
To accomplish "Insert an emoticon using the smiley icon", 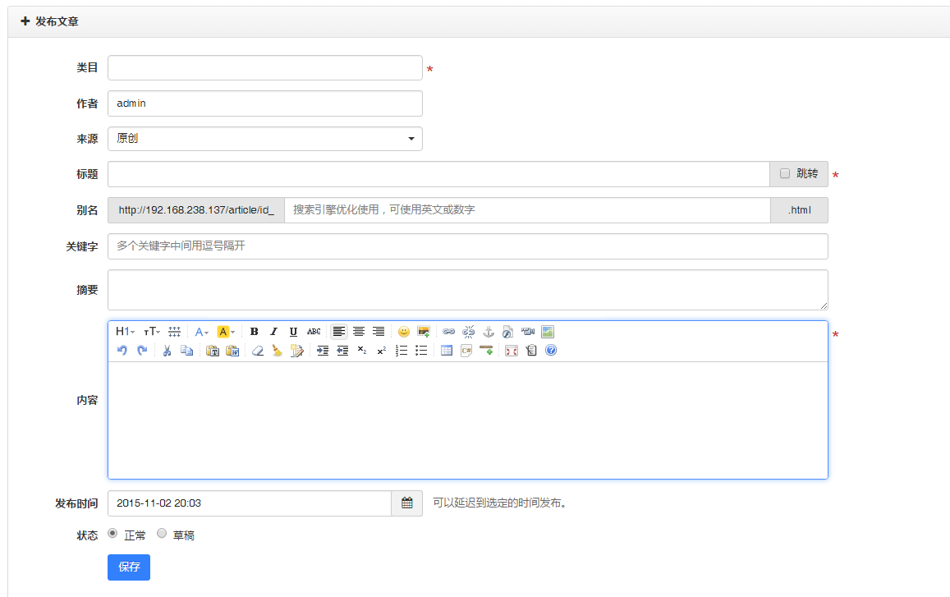I will pyautogui.click(x=403, y=332).
